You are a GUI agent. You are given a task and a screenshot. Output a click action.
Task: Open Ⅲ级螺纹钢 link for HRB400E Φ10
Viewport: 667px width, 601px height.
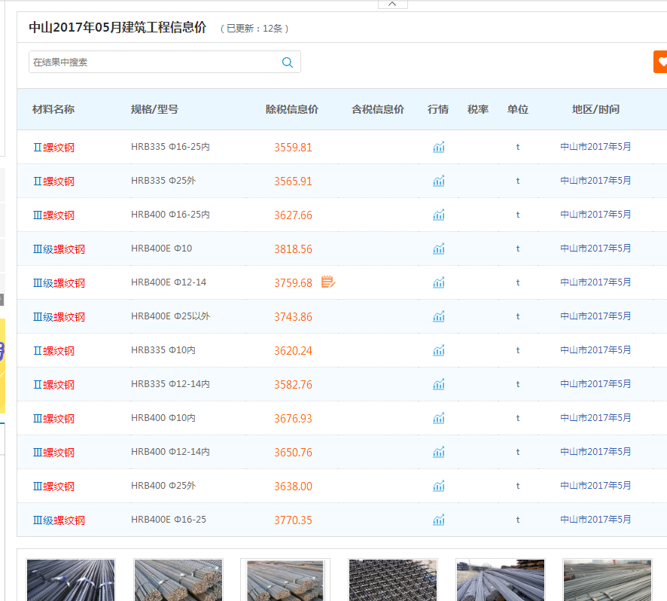(59, 249)
